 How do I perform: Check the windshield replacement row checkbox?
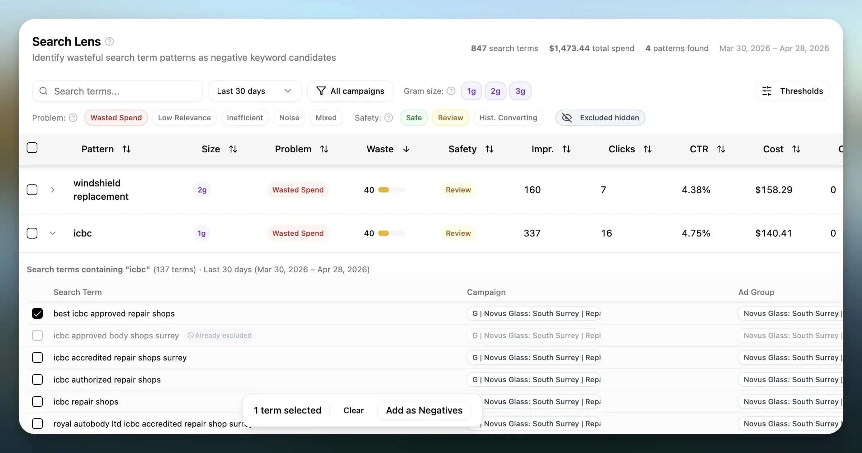[32, 190]
